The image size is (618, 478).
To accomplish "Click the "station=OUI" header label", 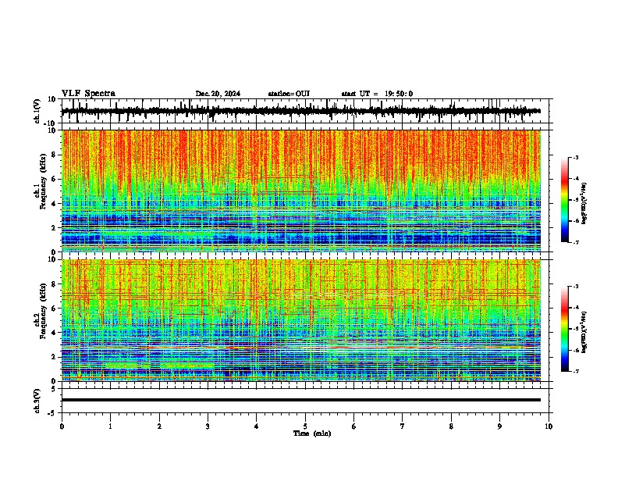I will (289, 94).
